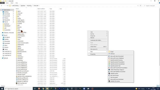Select the resourcepacks folder

tap(21, 36)
